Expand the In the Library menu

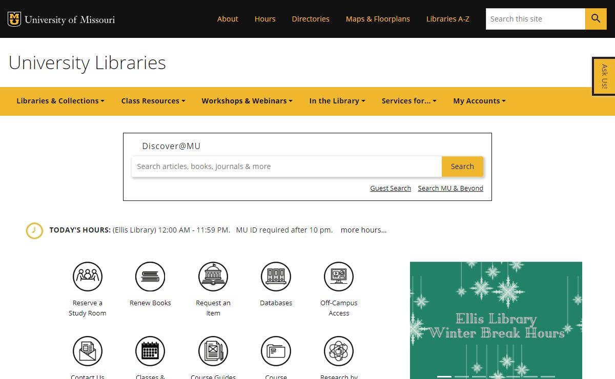[x=337, y=101]
